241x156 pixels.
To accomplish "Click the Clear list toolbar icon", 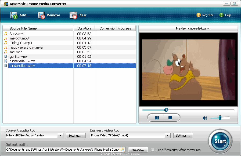I will tap(73, 15).
